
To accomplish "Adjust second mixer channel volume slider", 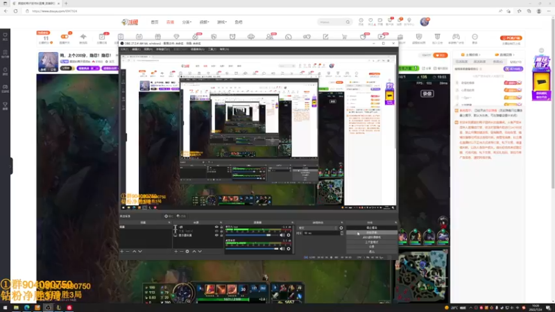I will point(252,249).
